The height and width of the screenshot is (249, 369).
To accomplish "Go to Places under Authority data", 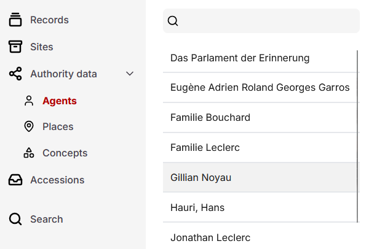I will (57, 126).
